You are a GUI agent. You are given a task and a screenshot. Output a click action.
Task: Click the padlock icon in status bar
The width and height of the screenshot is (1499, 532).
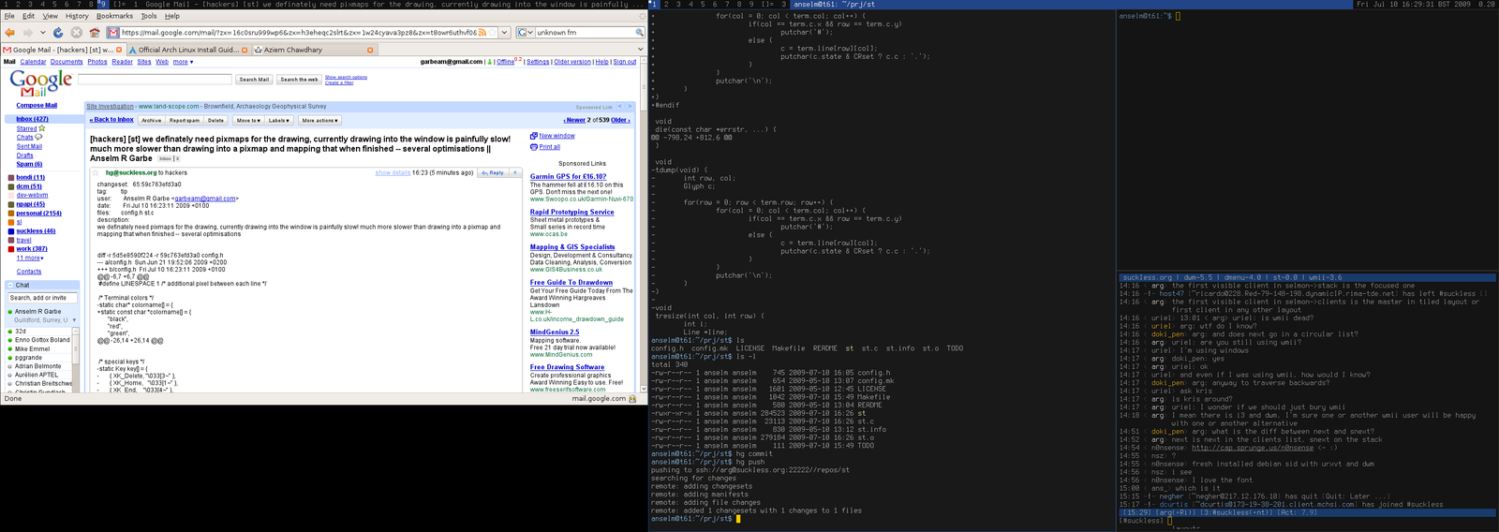coord(632,399)
